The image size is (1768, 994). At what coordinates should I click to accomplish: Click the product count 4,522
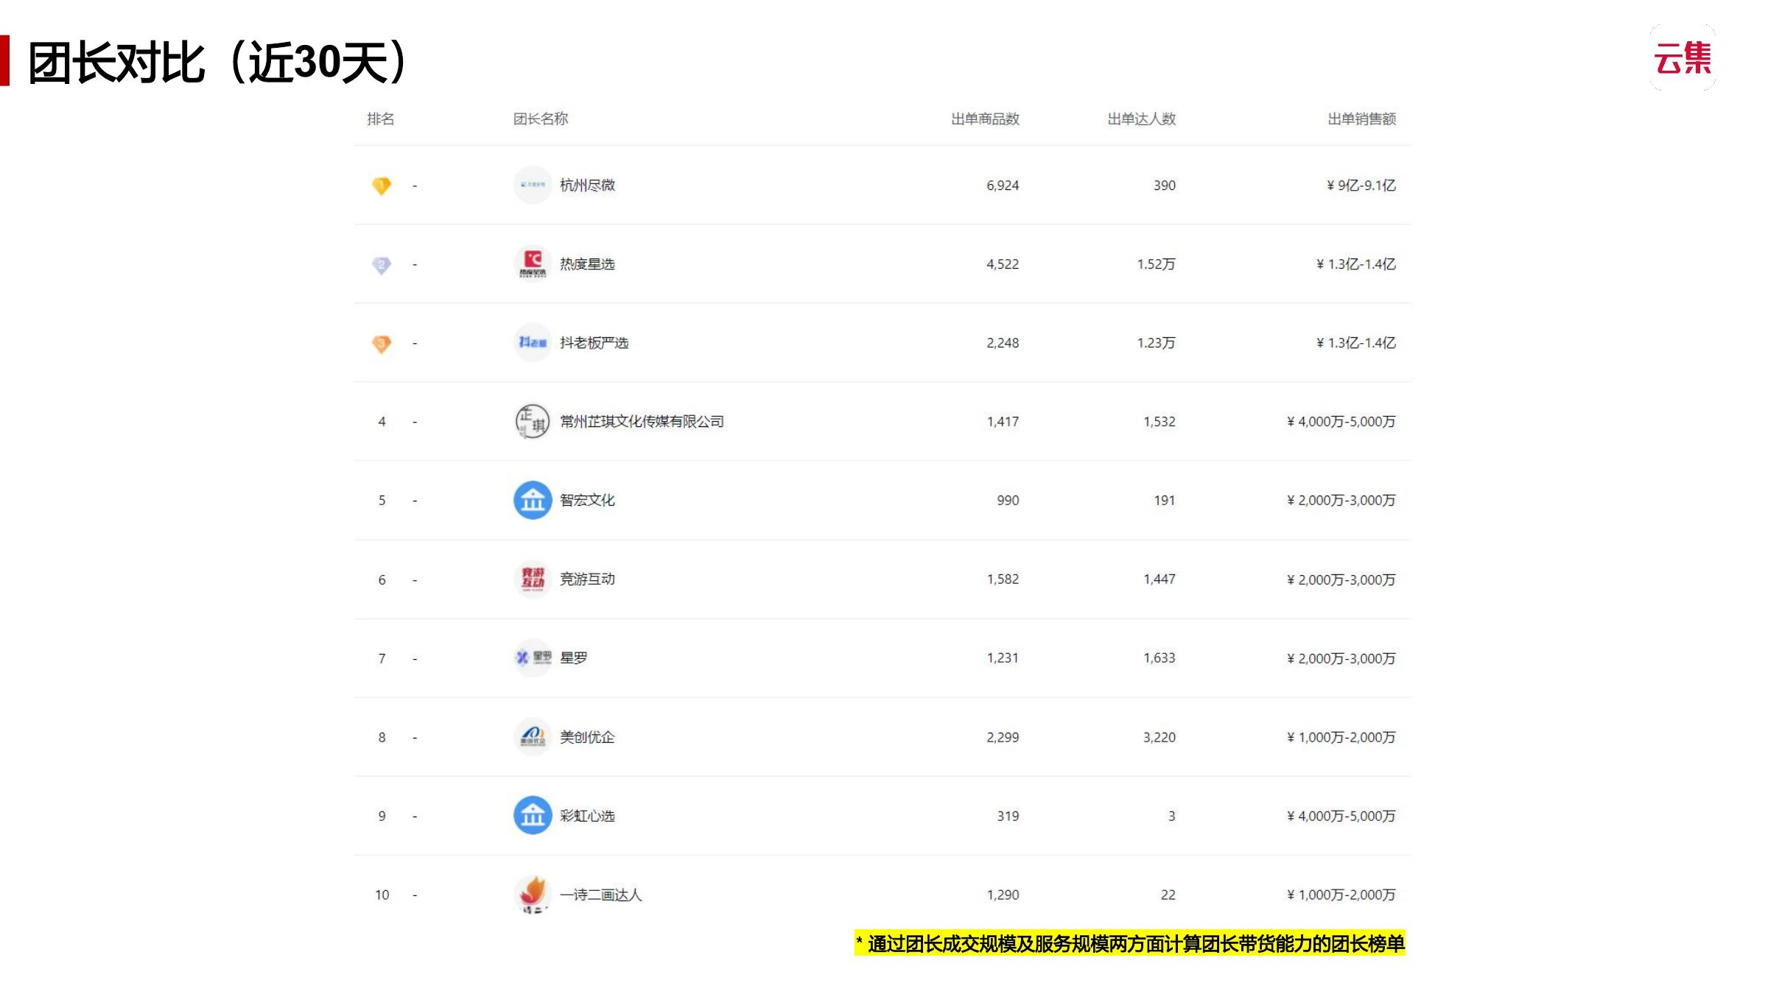pyautogui.click(x=1003, y=264)
